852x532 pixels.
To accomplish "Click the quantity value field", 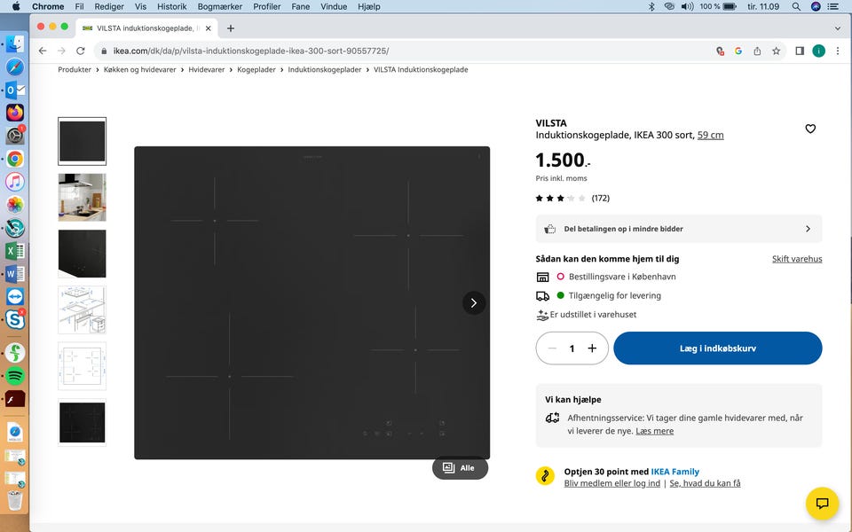I will pos(572,348).
